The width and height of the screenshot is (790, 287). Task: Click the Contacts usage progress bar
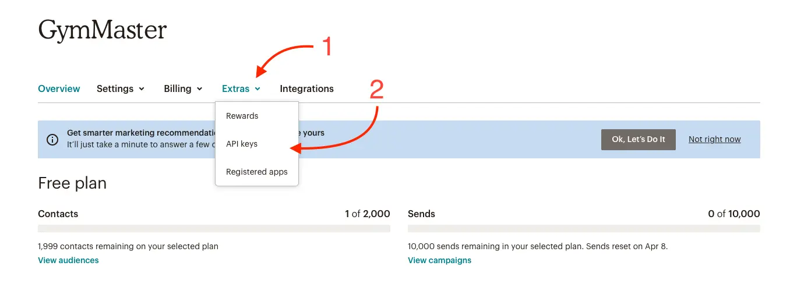pyautogui.click(x=214, y=229)
